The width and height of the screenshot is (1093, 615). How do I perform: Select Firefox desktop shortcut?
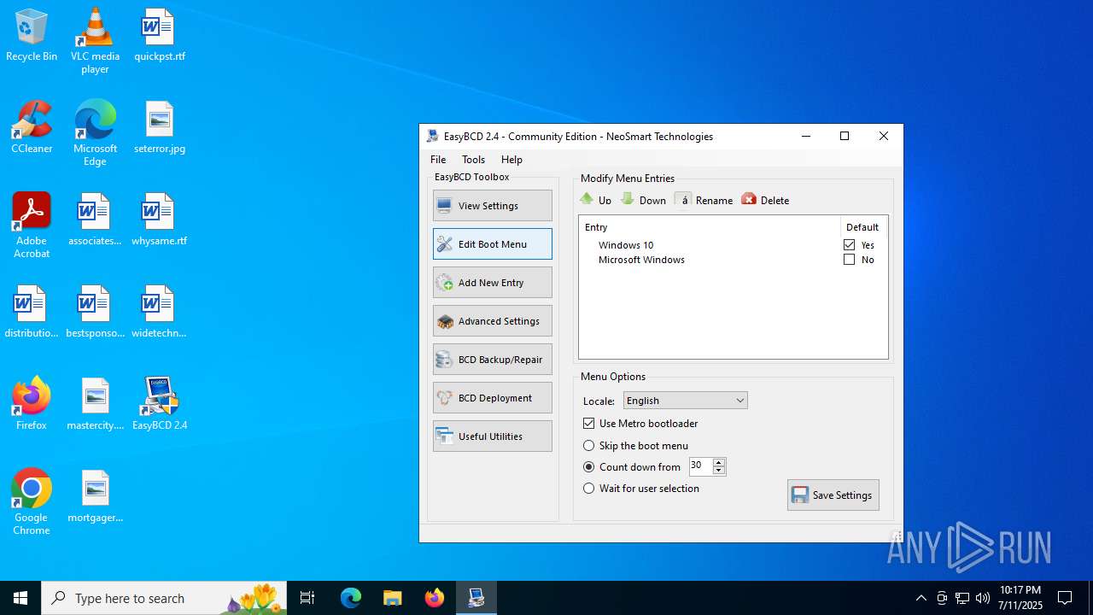(x=32, y=404)
